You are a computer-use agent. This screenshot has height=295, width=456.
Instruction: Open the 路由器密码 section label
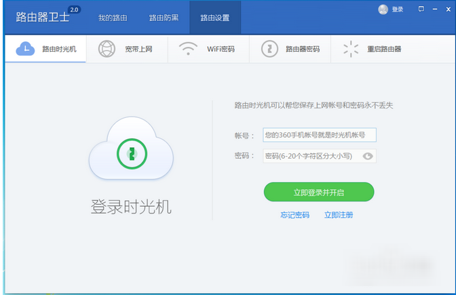tap(303, 49)
